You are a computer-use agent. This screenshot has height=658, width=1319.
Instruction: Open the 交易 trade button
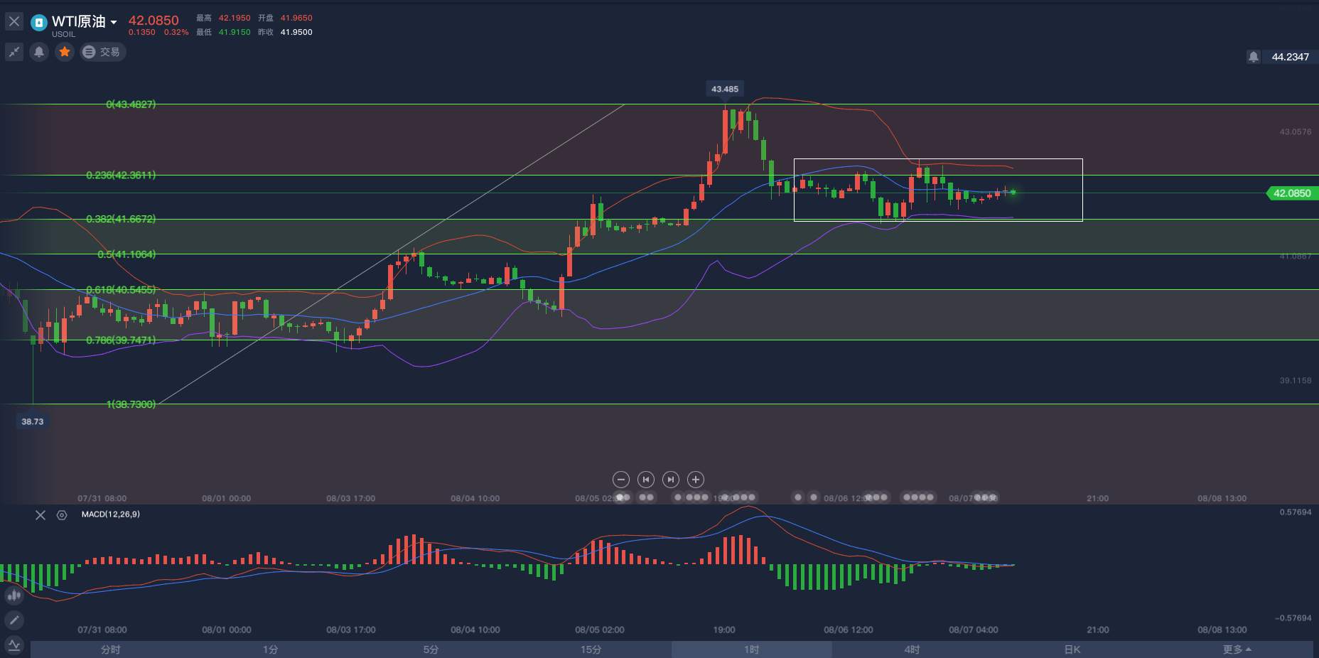coord(102,52)
